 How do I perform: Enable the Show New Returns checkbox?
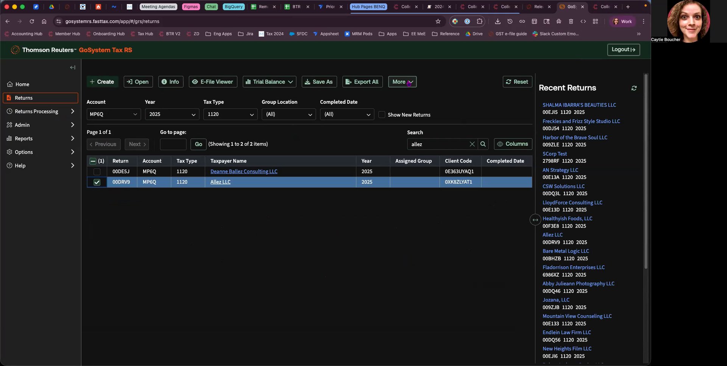coord(382,115)
